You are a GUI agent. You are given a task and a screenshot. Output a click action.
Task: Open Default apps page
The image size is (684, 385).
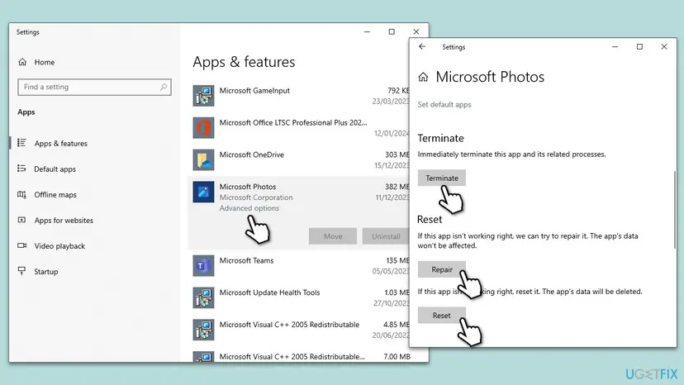click(x=55, y=169)
